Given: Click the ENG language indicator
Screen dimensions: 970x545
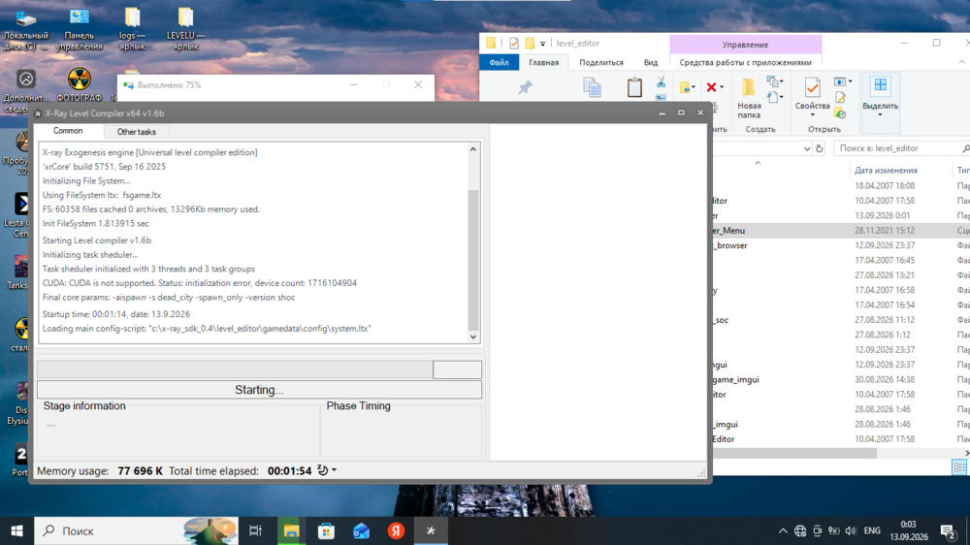Looking at the screenshot, I should tap(872, 530).
